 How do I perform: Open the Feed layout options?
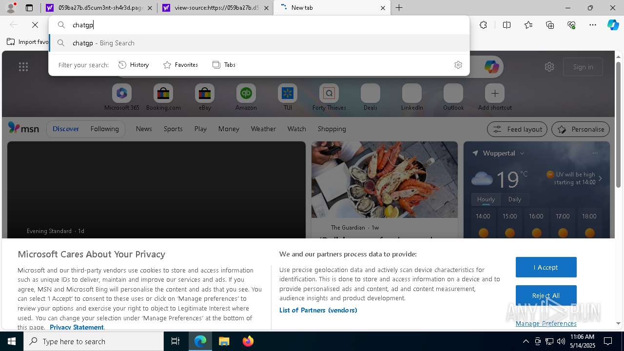click(518, 129)
